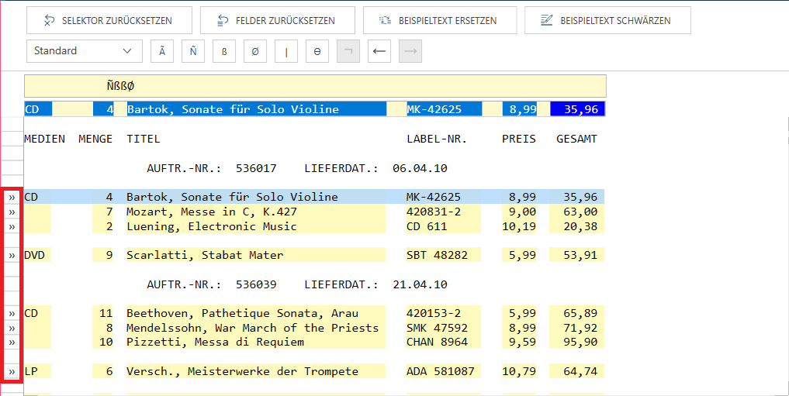Select the Beethoven Pathetique Sonata title field
Viewport: 789px width, 396px height.
pyautogui.click(x=254, y=314)
